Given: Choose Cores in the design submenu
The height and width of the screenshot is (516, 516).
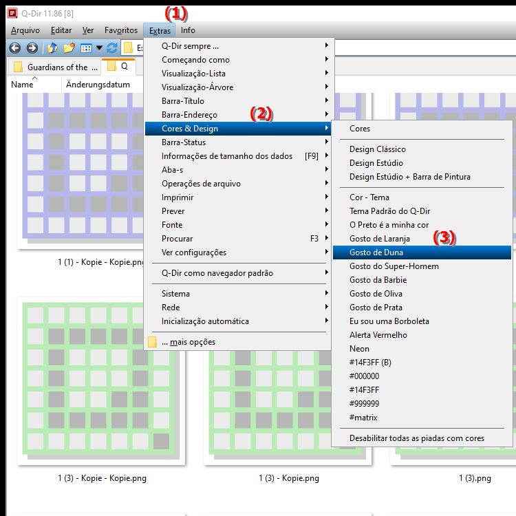Looking at the screenshot, I should pyautogui.click(x=422, y=129).
